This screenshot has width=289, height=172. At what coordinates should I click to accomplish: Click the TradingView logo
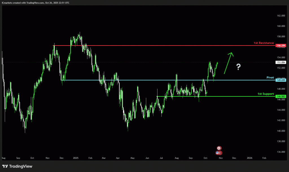tap(17, 166)
